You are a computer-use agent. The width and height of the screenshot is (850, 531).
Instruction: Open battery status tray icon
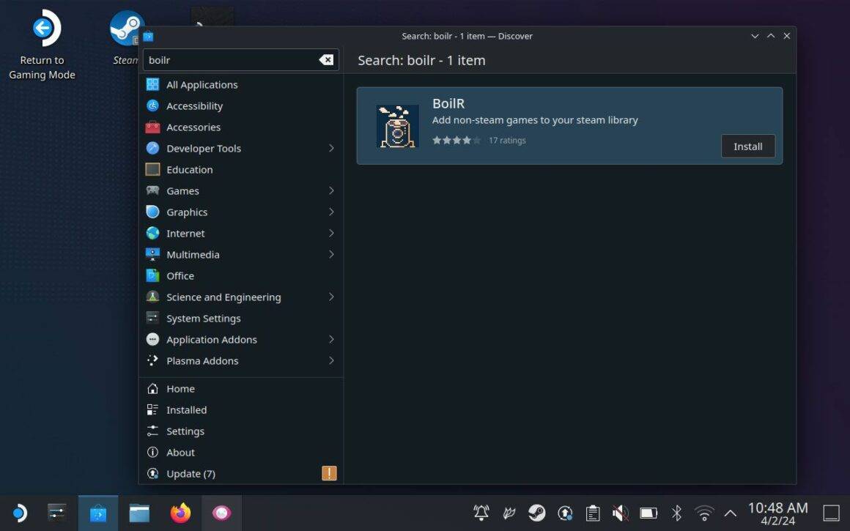(648, 513)
